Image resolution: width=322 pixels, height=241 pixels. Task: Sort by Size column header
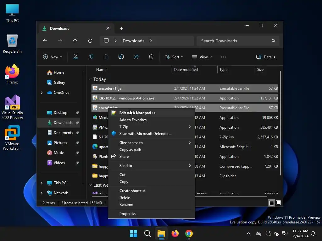pyautogui.click(x=267, y=70)
